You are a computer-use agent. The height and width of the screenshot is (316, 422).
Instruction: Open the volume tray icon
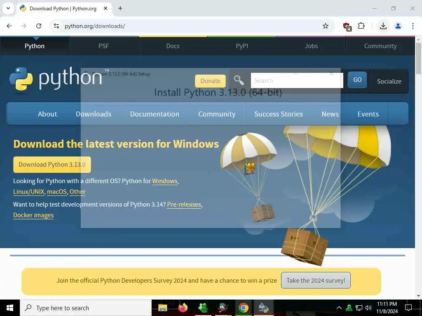(x=368, y=308)
